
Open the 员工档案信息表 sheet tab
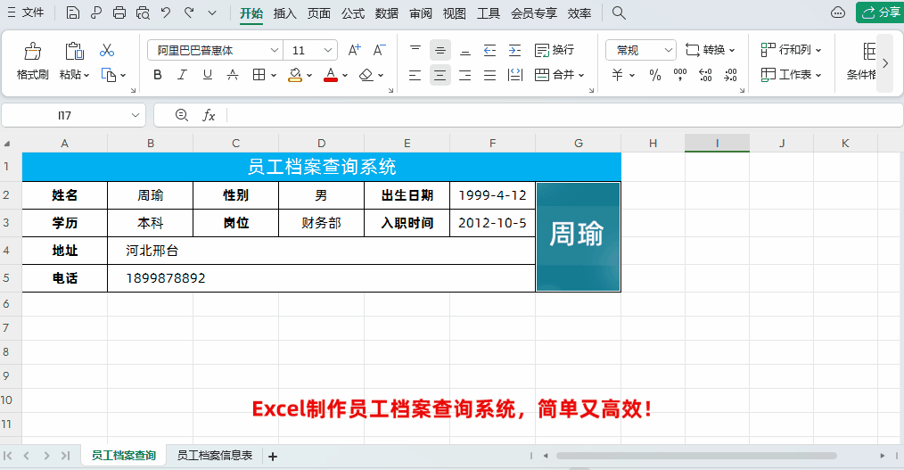pyautogui.click(x=215, y=456)
